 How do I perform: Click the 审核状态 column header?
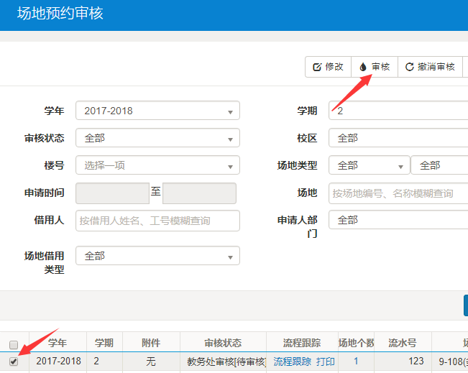(223, 343)
